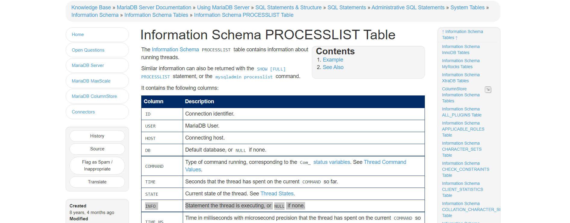Select the Connectors sidebar entry
The height and width of the screenshot is (223, 570).
97,112
